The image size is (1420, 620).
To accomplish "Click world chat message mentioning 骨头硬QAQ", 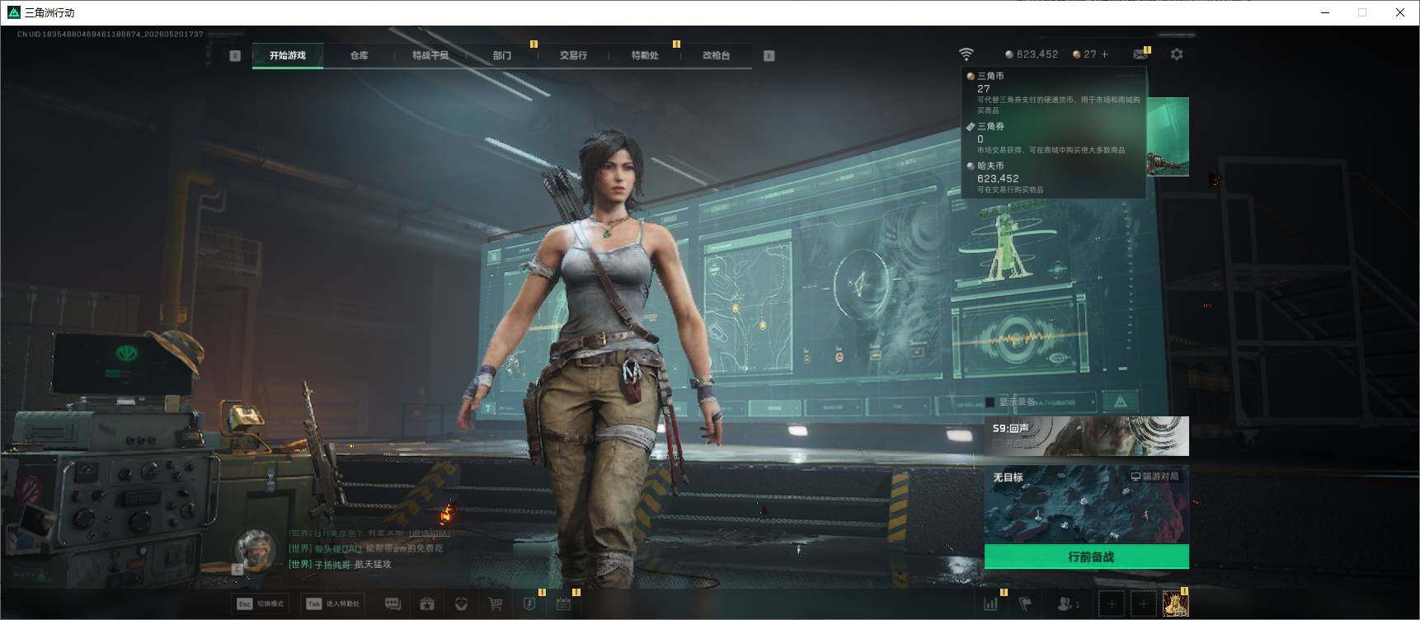I will (366, 548).
